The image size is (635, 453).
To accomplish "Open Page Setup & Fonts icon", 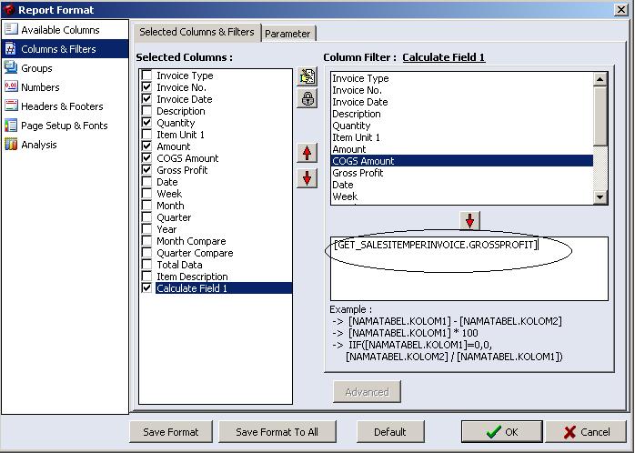I will click(11, 126).
